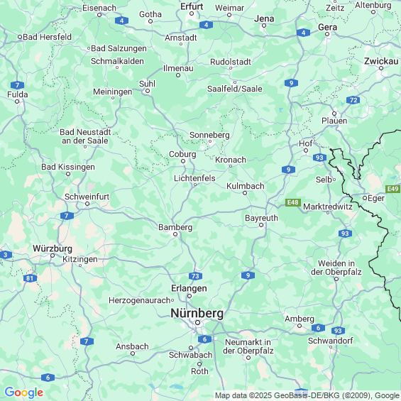Image resolution: width=401 pixels, height=401 pixels.
Task: Click the A6 shield near Amberg
Action: point(318,328)
